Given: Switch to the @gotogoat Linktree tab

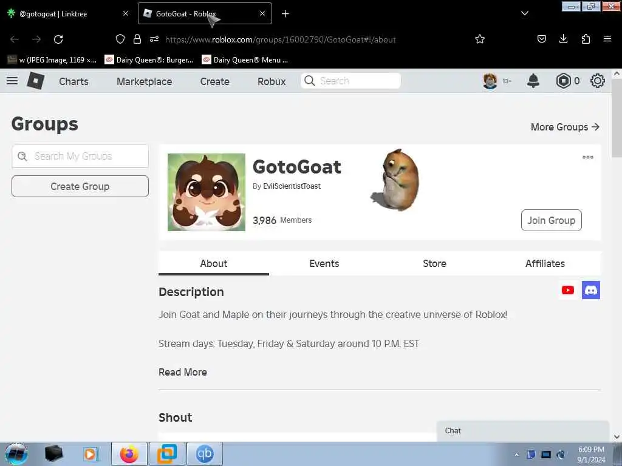Looking at the screenshot, I should 67,13.
